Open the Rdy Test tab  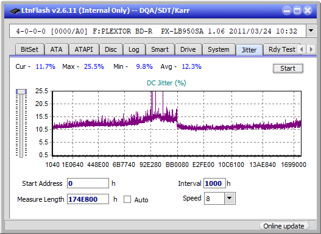281,49
